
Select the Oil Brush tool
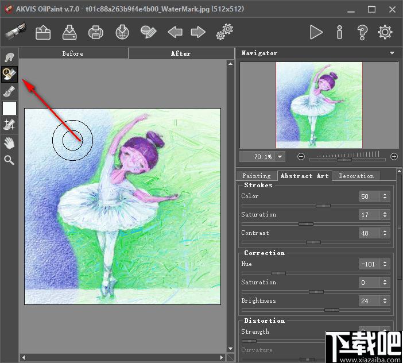point(10,91)
